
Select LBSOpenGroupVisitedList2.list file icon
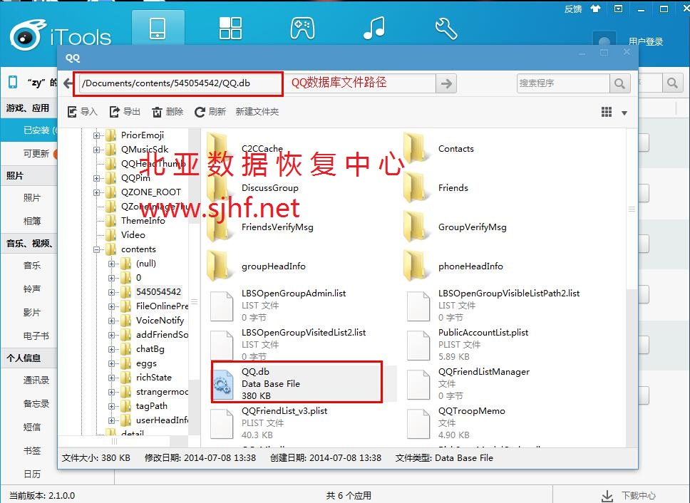tap(222, 345)
